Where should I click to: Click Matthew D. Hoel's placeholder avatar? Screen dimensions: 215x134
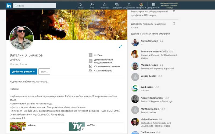pos(135,110)
